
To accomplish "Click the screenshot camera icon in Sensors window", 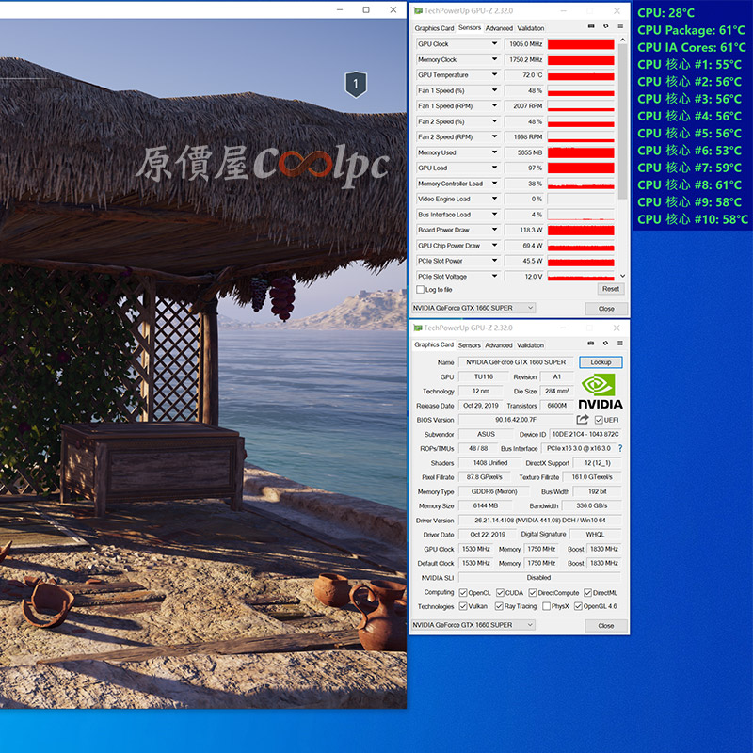I will [x=590, y=28].
